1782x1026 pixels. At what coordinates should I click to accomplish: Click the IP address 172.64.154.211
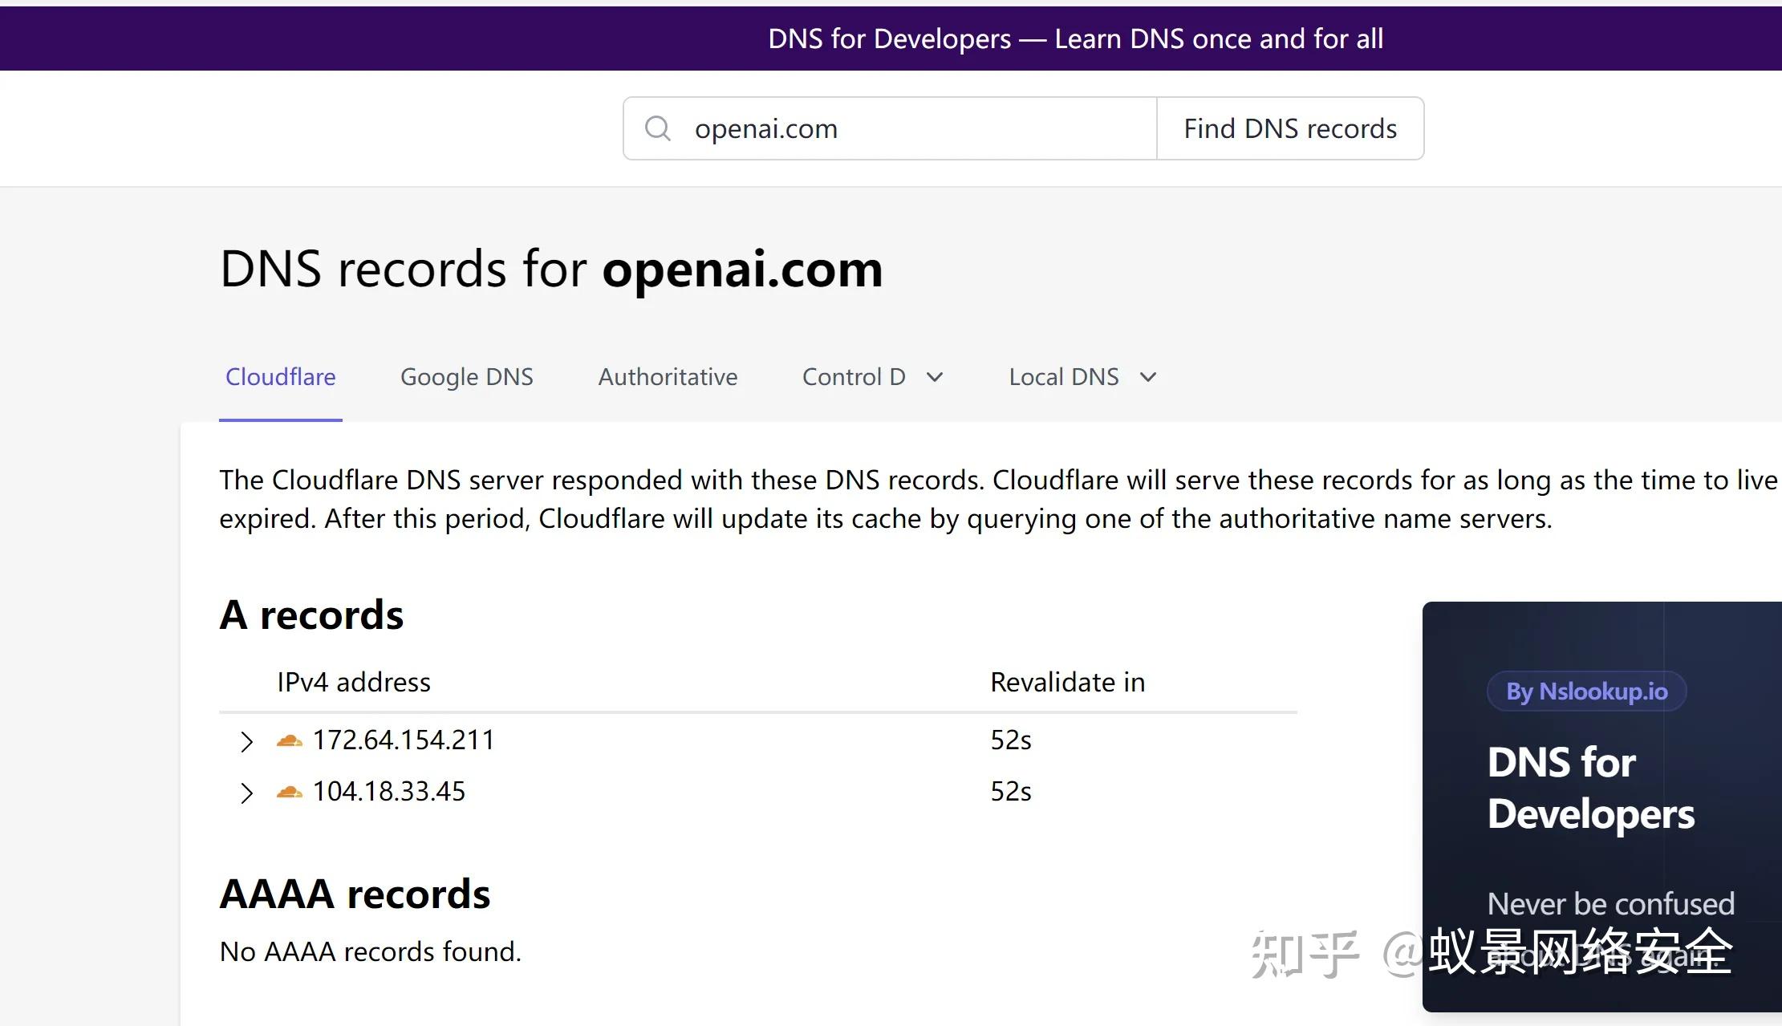[404, 740]
